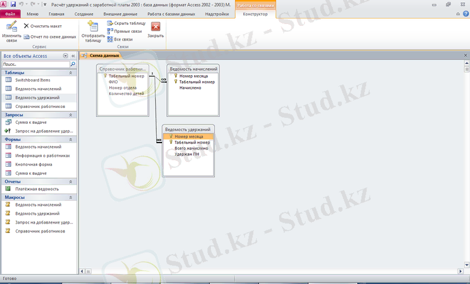Select the append query Запрос на добавление under Запросы
Viewport: 470px width, 284px height.
pos(39,131)
